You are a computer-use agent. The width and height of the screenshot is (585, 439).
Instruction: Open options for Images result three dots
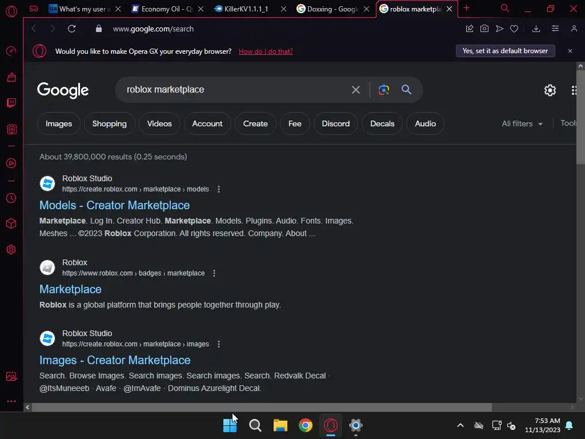tap(219, 344)
